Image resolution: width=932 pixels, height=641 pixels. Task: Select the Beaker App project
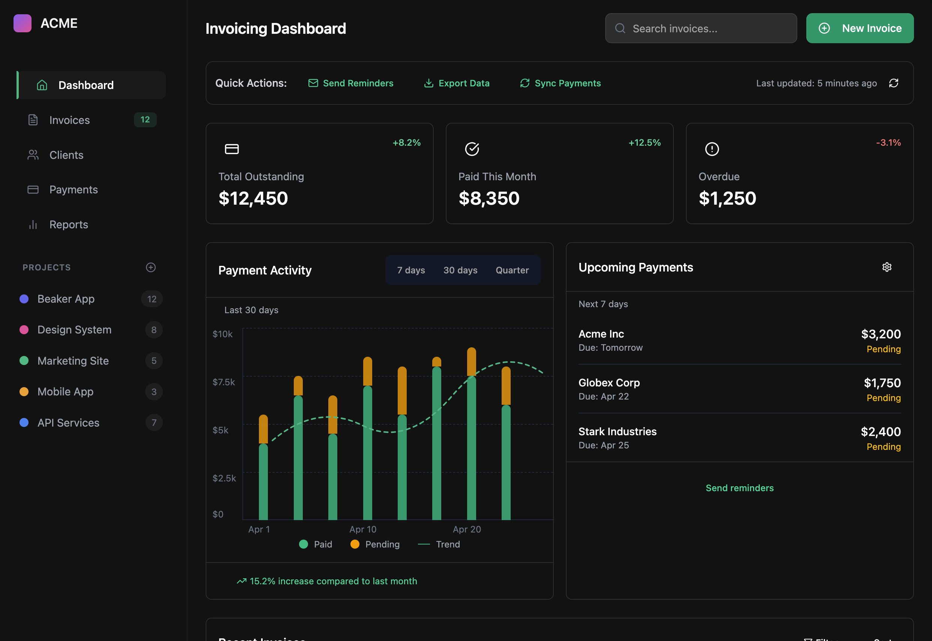[66, 299]
